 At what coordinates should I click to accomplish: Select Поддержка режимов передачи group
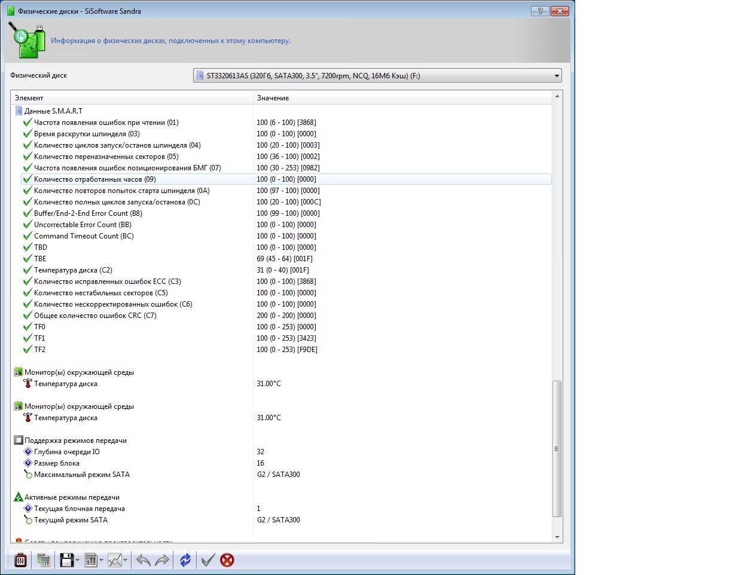pyautogui.click(x=75, y=441)
